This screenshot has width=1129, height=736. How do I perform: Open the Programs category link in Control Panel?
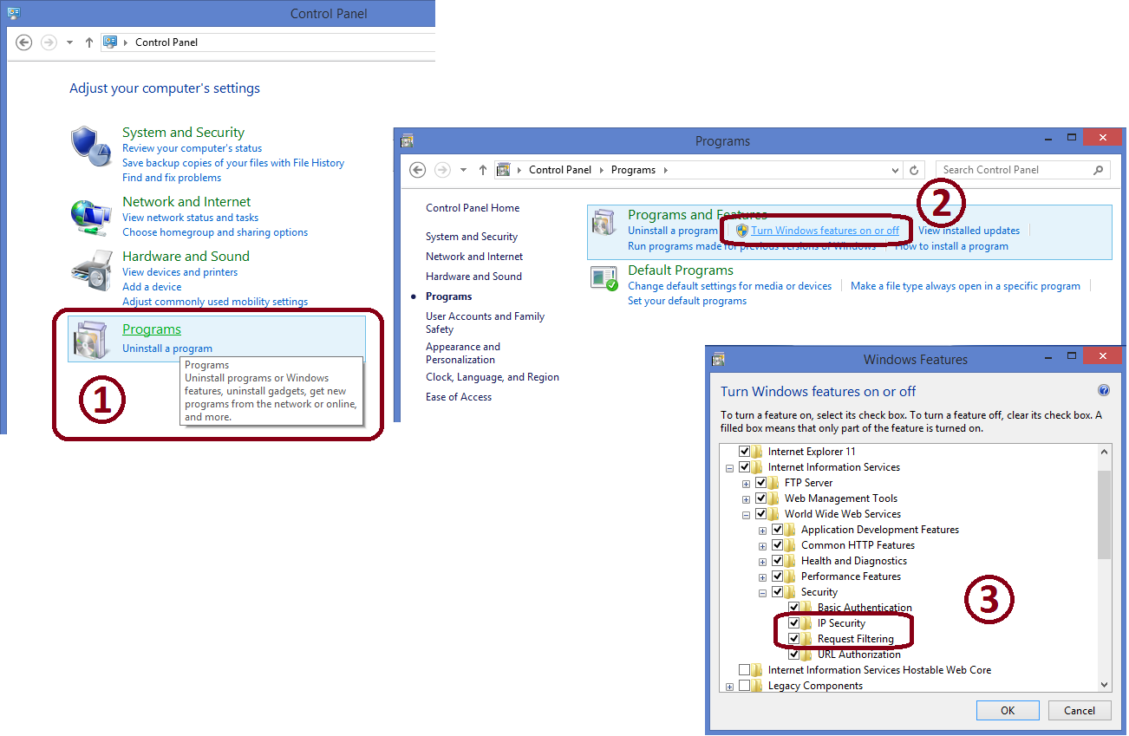[152, 329]
